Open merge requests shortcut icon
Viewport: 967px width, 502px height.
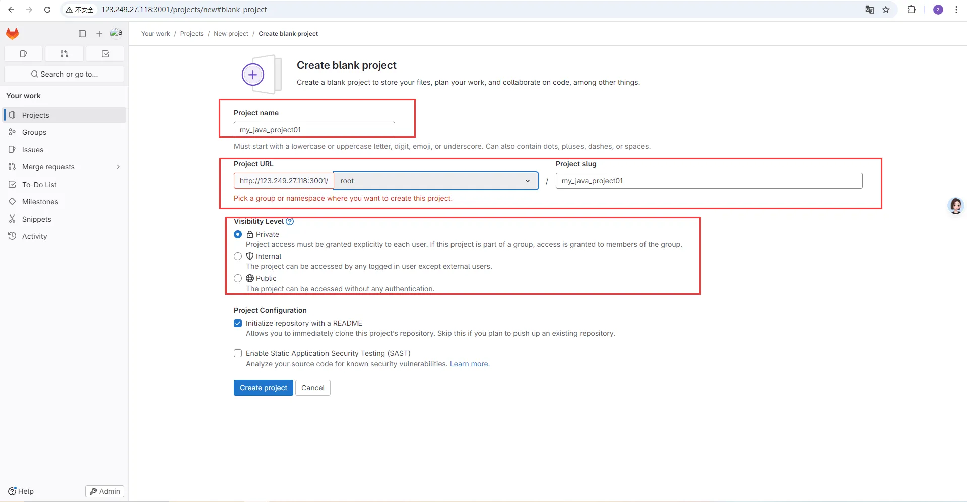(64, 54)
